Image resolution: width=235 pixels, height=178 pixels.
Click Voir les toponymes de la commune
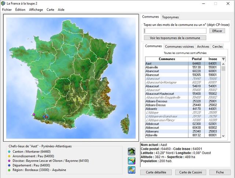pos(175,38)
